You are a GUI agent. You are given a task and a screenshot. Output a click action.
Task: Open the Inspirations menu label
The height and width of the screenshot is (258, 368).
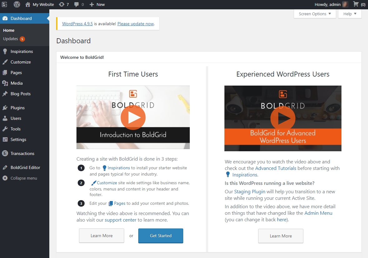pyautogui.click(x=22, y=51)
